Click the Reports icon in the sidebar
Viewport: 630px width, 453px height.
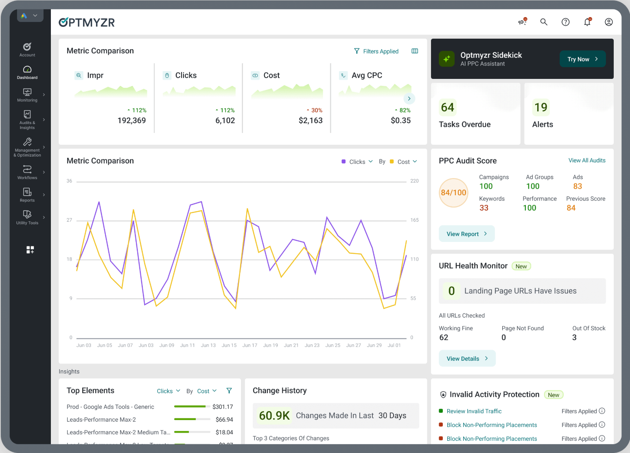(27, 194)
